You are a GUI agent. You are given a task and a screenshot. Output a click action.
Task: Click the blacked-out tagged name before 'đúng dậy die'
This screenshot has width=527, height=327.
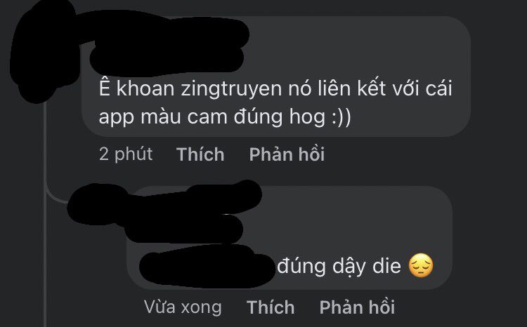point(207,266)
